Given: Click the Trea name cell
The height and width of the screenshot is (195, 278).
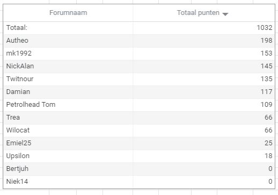Looking at the screenshot, I should point(13,118).
